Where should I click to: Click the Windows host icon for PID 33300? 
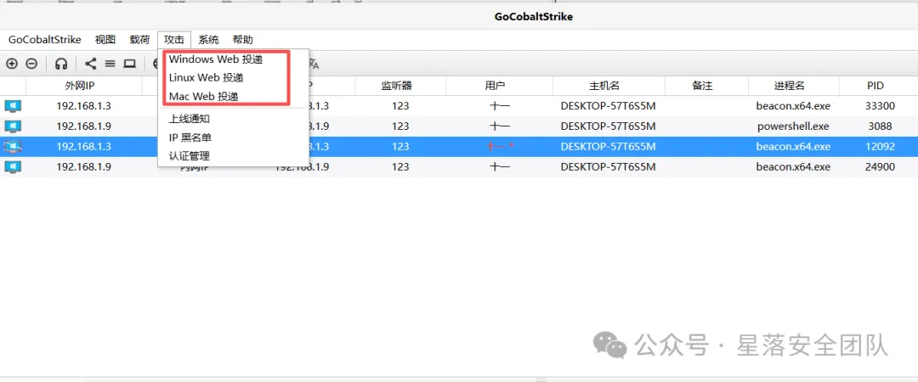[x=13, y=106]
